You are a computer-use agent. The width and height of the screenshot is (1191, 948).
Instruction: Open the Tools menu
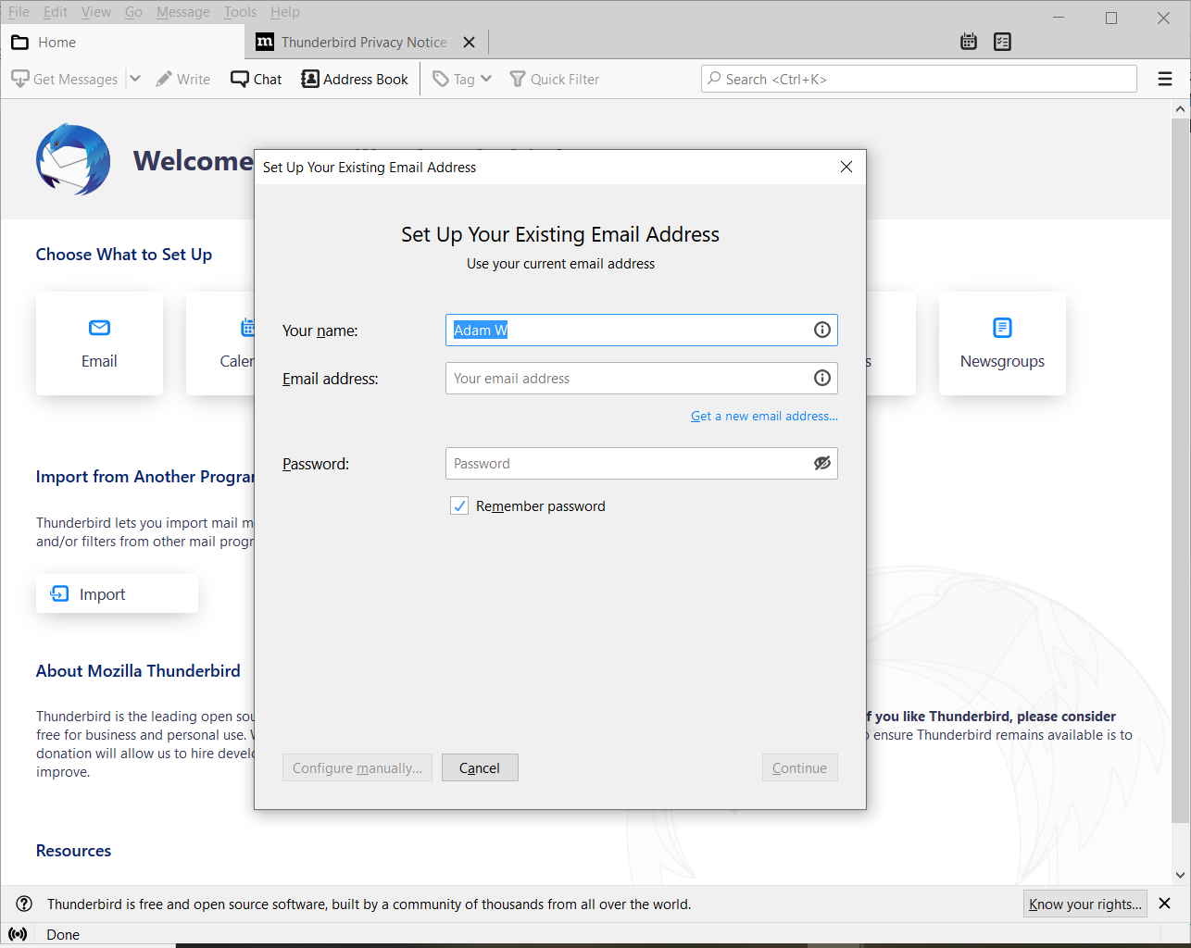240,12
